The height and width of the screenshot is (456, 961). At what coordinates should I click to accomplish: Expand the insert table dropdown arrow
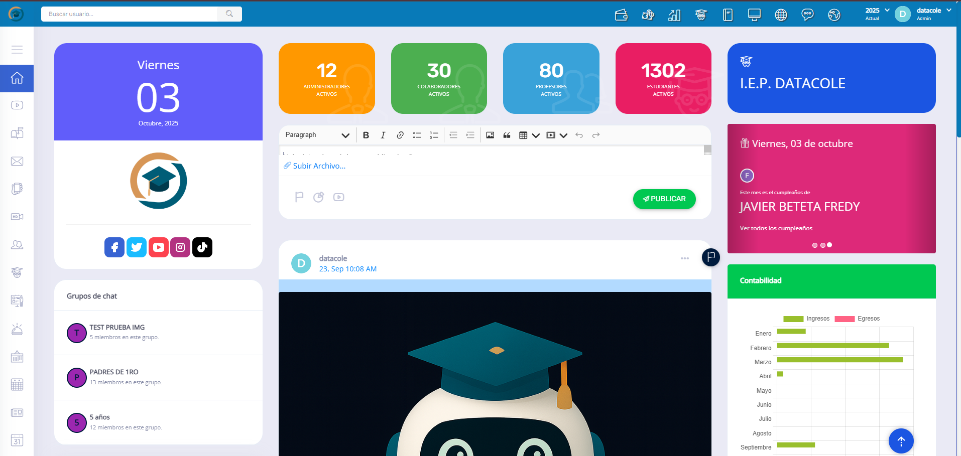click(536, 135)
